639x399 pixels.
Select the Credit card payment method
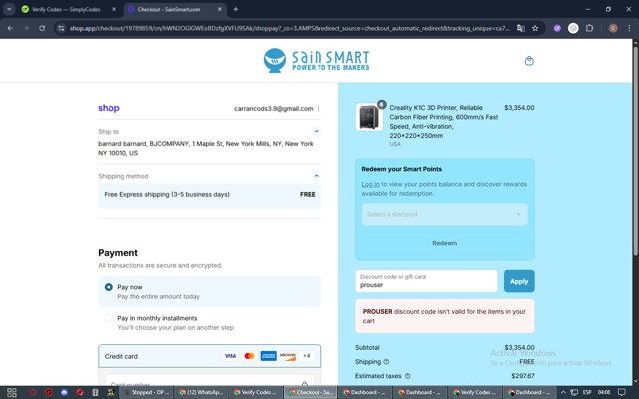coord(210,356)
